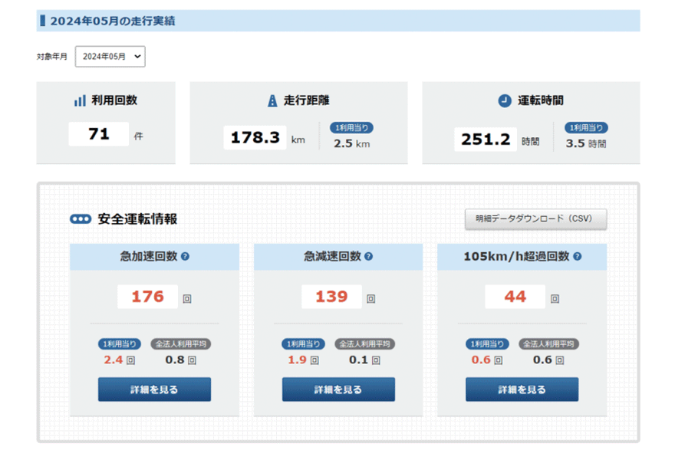View details under 105km/h超過回数 card
Image resolution: width=675 pixels, height=450 pixels.
point(522,389)
